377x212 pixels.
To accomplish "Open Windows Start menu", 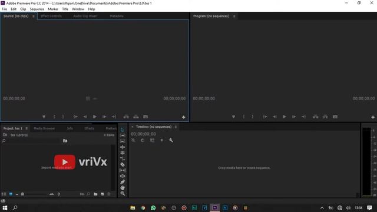I will [x=5, y=208].
